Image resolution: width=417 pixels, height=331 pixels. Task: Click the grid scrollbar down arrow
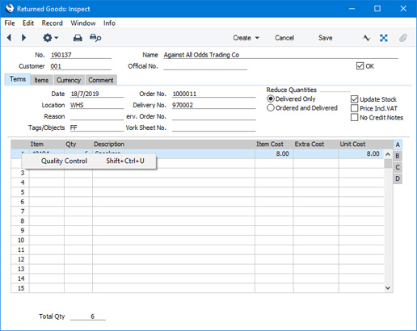point(388,287)
